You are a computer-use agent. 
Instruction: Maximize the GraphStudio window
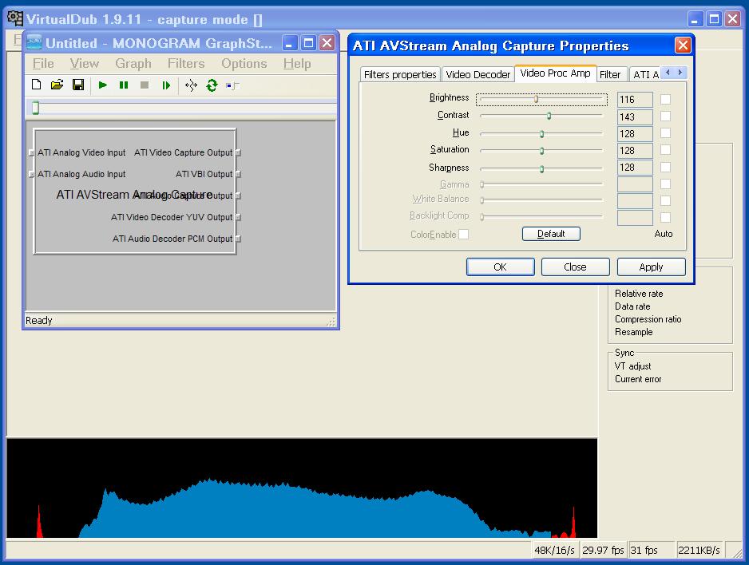pyautogui.click(x=308, y=43)
